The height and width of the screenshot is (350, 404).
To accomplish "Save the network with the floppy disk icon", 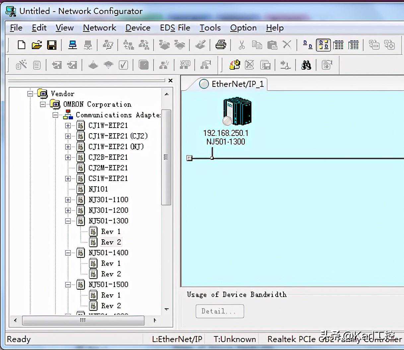I will tap(52, 45).
